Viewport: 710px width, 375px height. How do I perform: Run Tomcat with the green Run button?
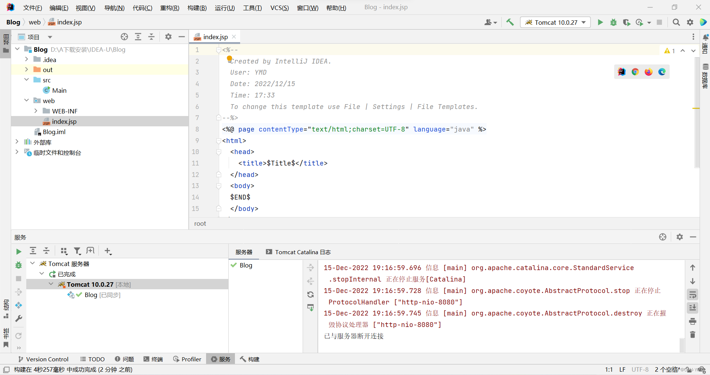pos(600,22)
